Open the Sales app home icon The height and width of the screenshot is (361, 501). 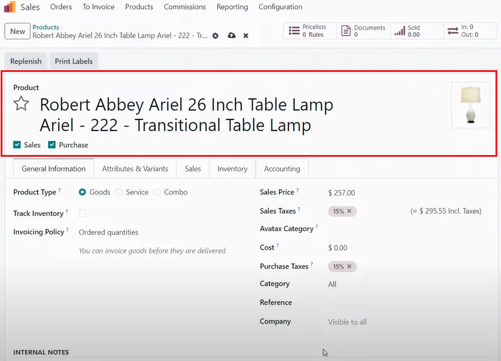[x=10, y=7]
